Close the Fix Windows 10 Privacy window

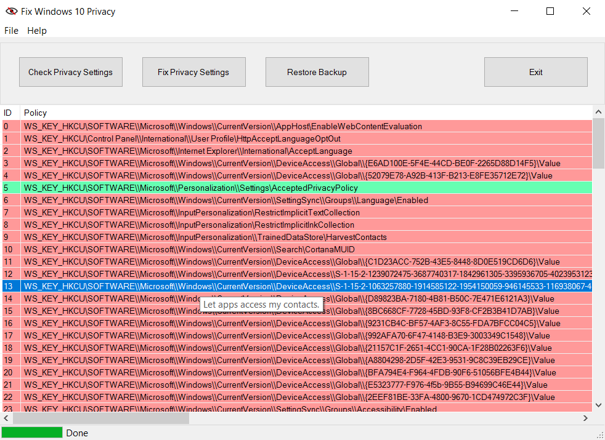pyautogui.click(x=587, y=12)
